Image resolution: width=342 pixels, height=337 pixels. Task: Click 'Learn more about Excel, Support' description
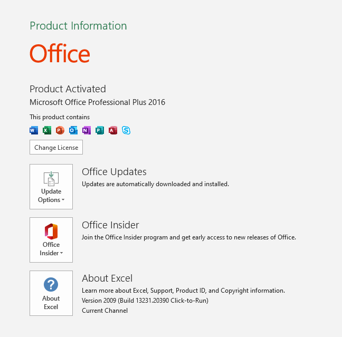click(x=184, y=291)
